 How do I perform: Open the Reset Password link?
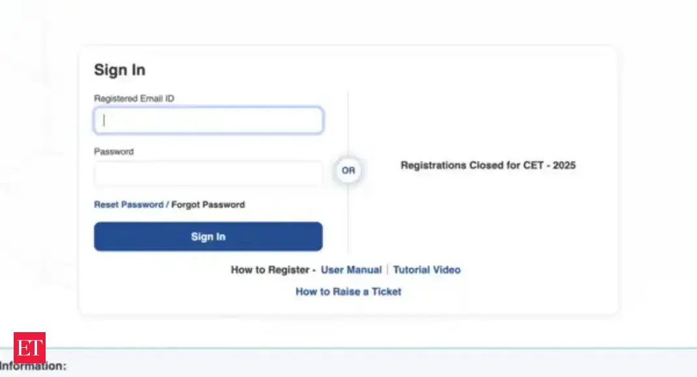[x=128, y=205]
